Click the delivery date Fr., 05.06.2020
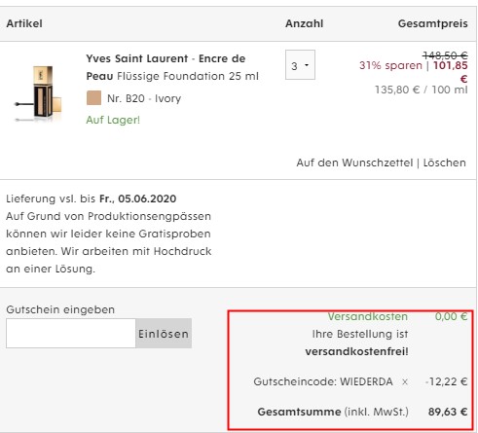Screen dimensions: 478x433 coord(138,198)
